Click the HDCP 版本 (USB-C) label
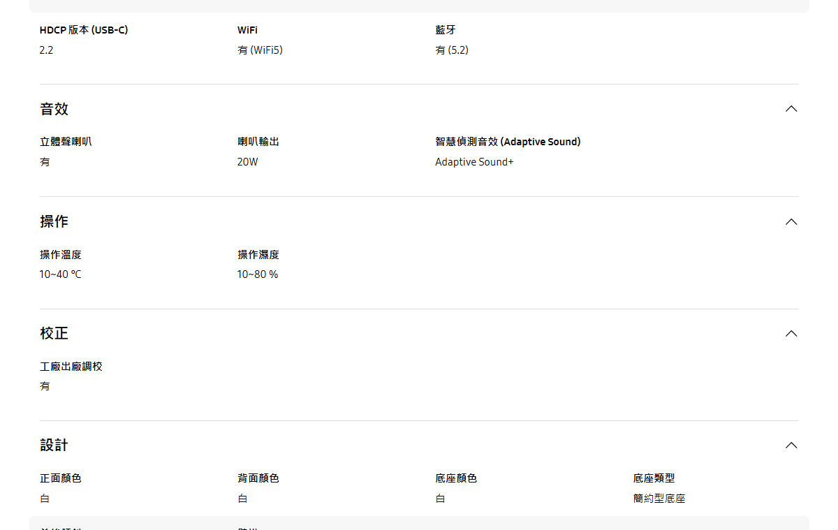The image size is (838, 530). pos(84,30)
